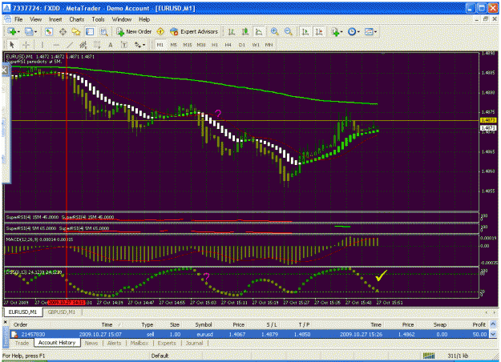Click the Expert Advisors button

pos(194,31)
